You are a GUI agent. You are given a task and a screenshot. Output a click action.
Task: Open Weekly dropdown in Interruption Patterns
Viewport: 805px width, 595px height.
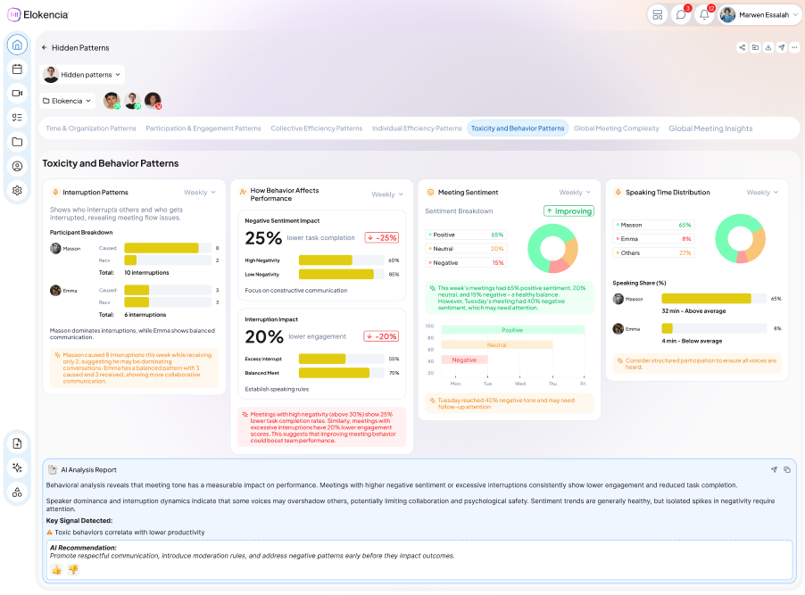pyautogui.click(x=200, y=193)
